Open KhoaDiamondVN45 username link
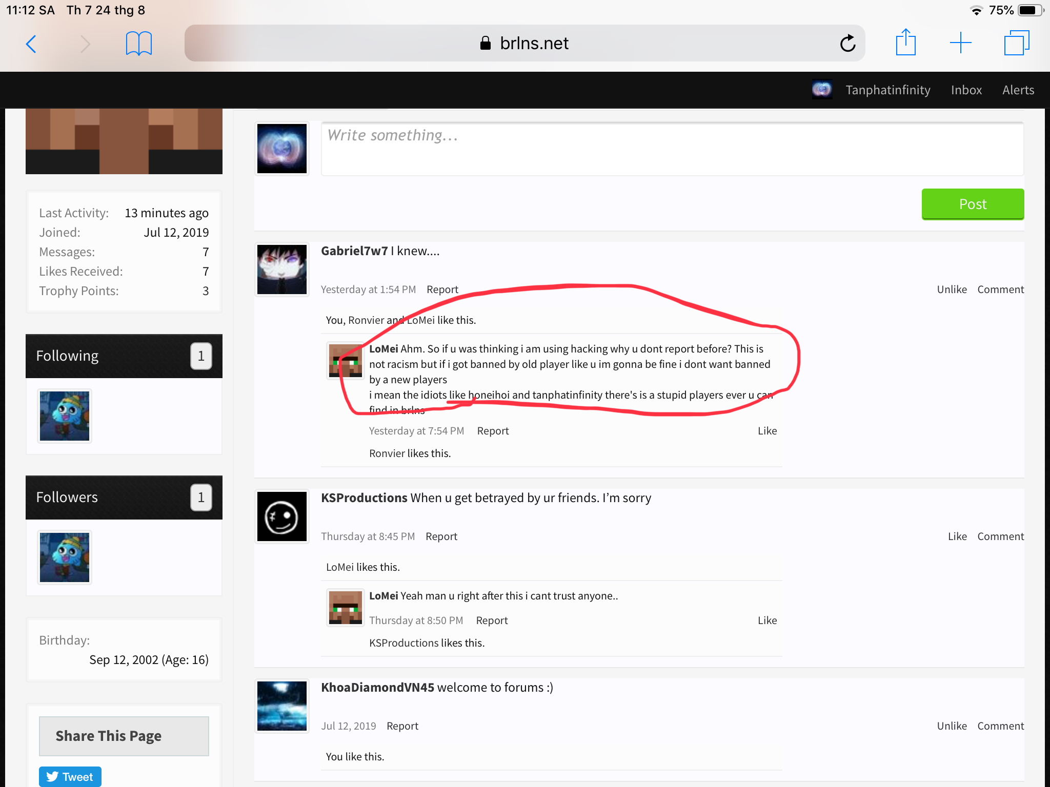1050x787 pixels. click(377, 687)
